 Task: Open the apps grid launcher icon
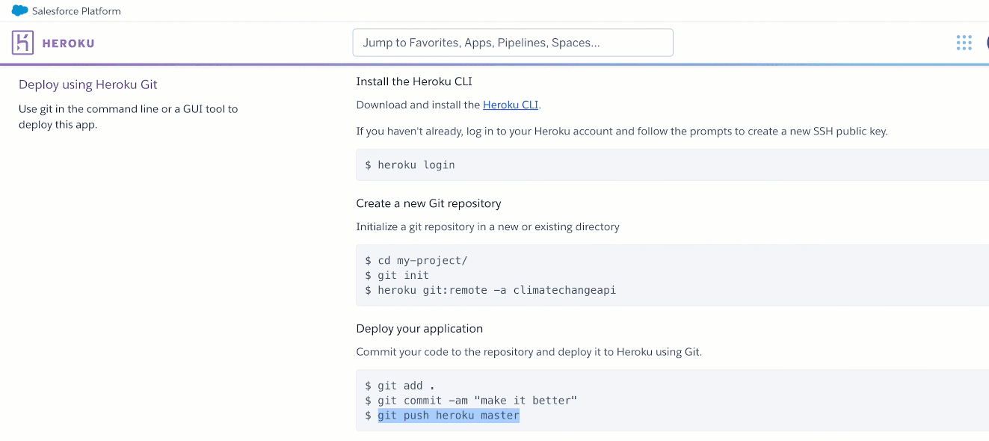pos(964,43)
